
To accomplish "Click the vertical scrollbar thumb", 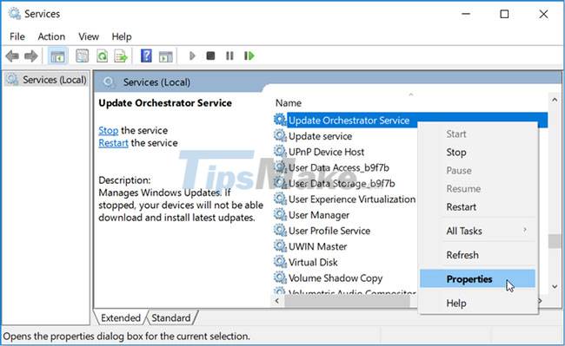I will click(555, 241).
